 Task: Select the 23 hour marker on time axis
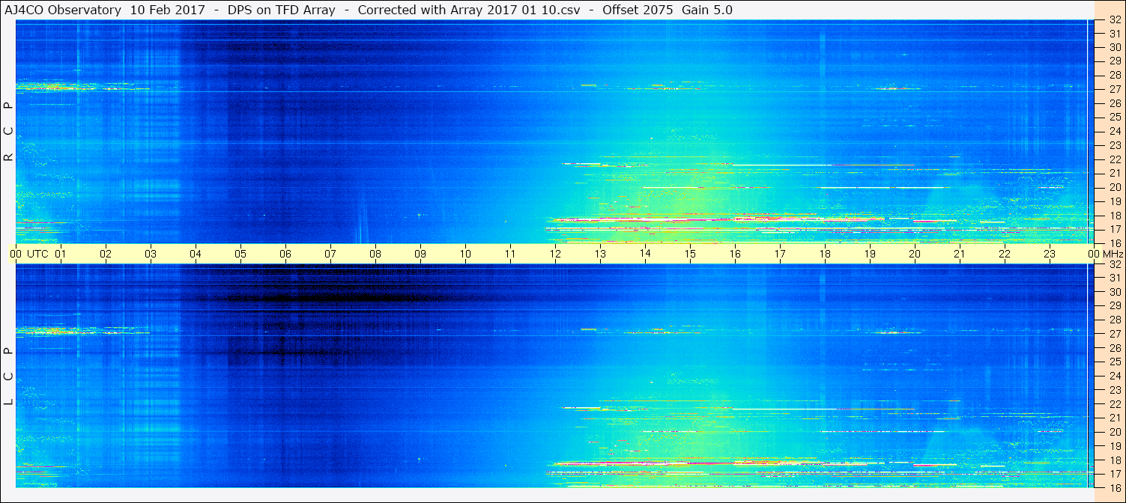(1050, 254)
